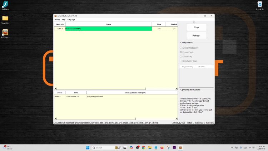Screen dimensions: 268x151
Task: Open the blue notepad taskbar app
Action: pyautogui.click(x=156, y=147)
